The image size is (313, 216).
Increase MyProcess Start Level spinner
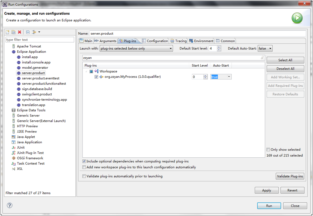tap(205, 76)
